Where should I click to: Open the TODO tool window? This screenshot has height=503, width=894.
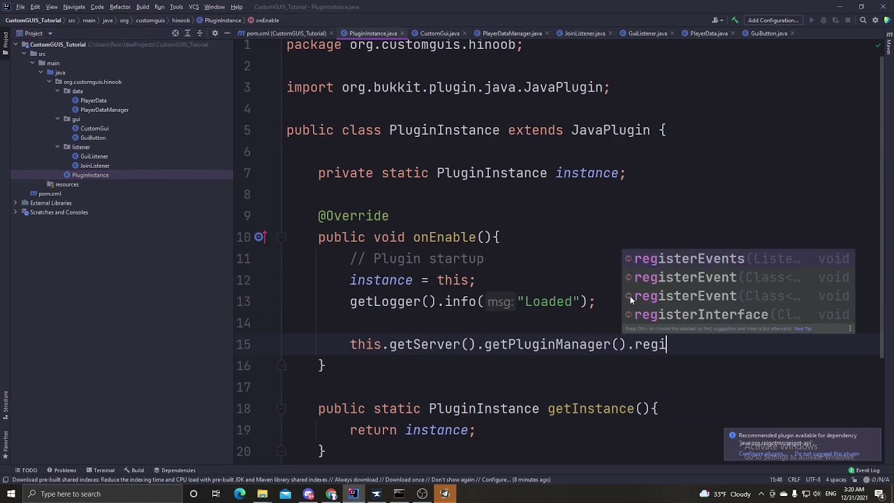click(25, 470)
